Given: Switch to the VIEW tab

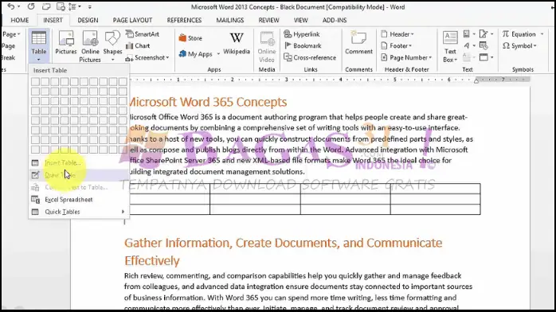Looking at the screenshot, I should tap(300, 20).
